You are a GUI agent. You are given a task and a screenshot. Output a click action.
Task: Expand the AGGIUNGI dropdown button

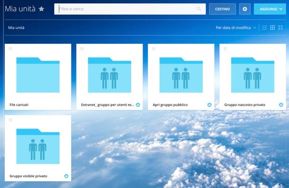(x=270, y=9)
